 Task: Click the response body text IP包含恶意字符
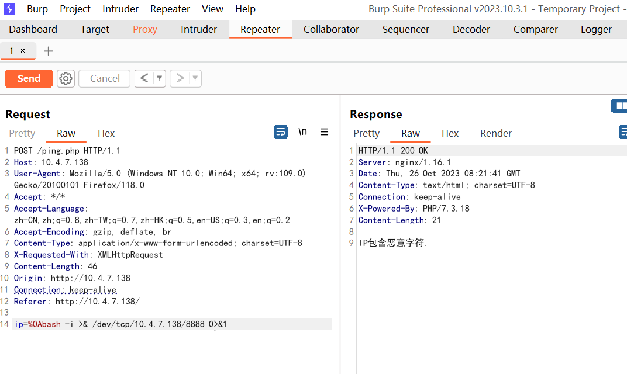click(392, 243)
